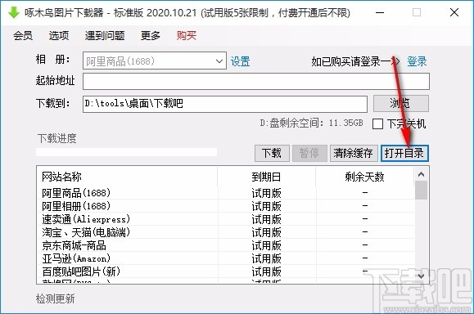The height and width of the screenshot is (314, 474).
Task: Select the 速卖通(Aliexpress) row
Action: [225, 219]
